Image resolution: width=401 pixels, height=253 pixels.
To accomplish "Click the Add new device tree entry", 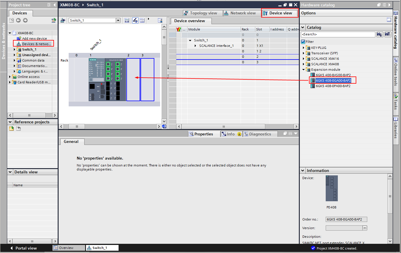I will (x=34, y=39).
